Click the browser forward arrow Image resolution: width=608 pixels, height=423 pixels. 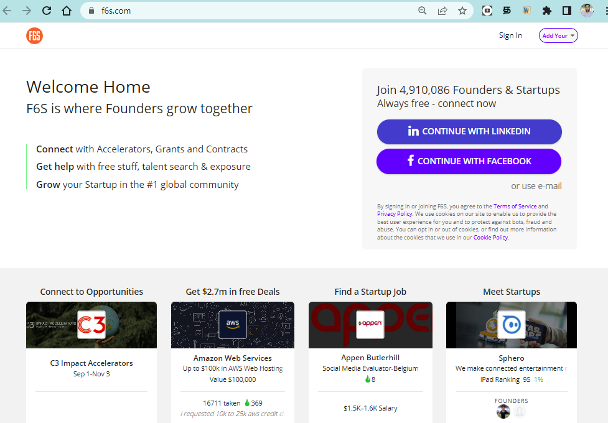[27, 11]
